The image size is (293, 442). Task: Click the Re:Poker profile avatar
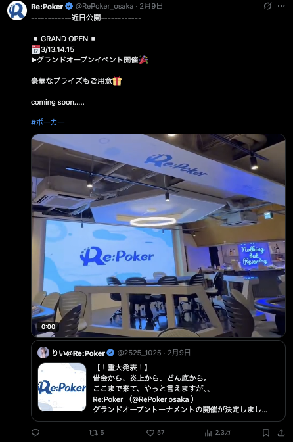click(x=17, y=11)
